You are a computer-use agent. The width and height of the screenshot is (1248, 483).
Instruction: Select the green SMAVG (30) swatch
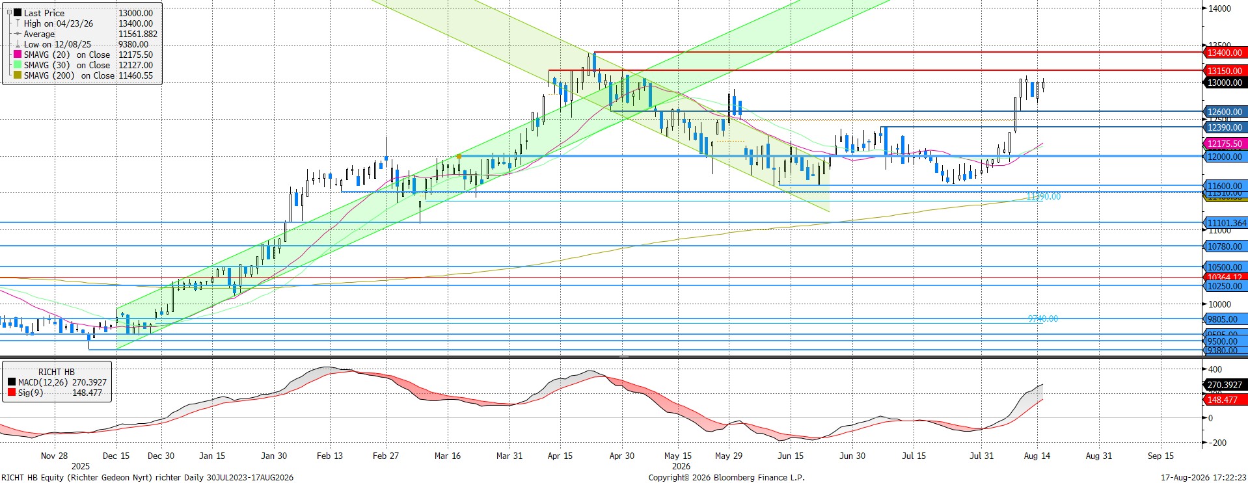(x=18, y=65)
